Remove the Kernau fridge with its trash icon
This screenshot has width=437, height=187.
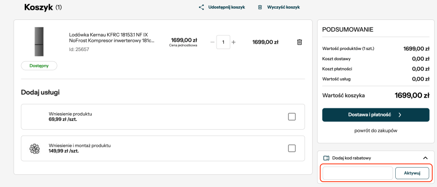point(299,42)
